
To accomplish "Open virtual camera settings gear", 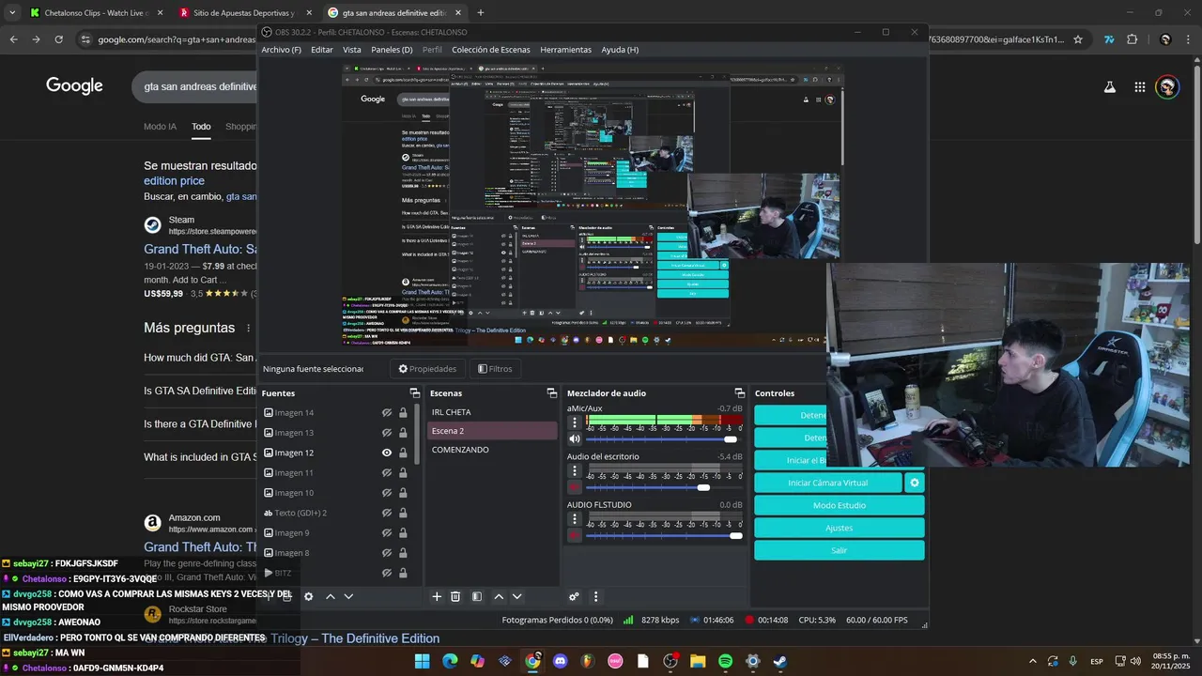I will [915, 483].
